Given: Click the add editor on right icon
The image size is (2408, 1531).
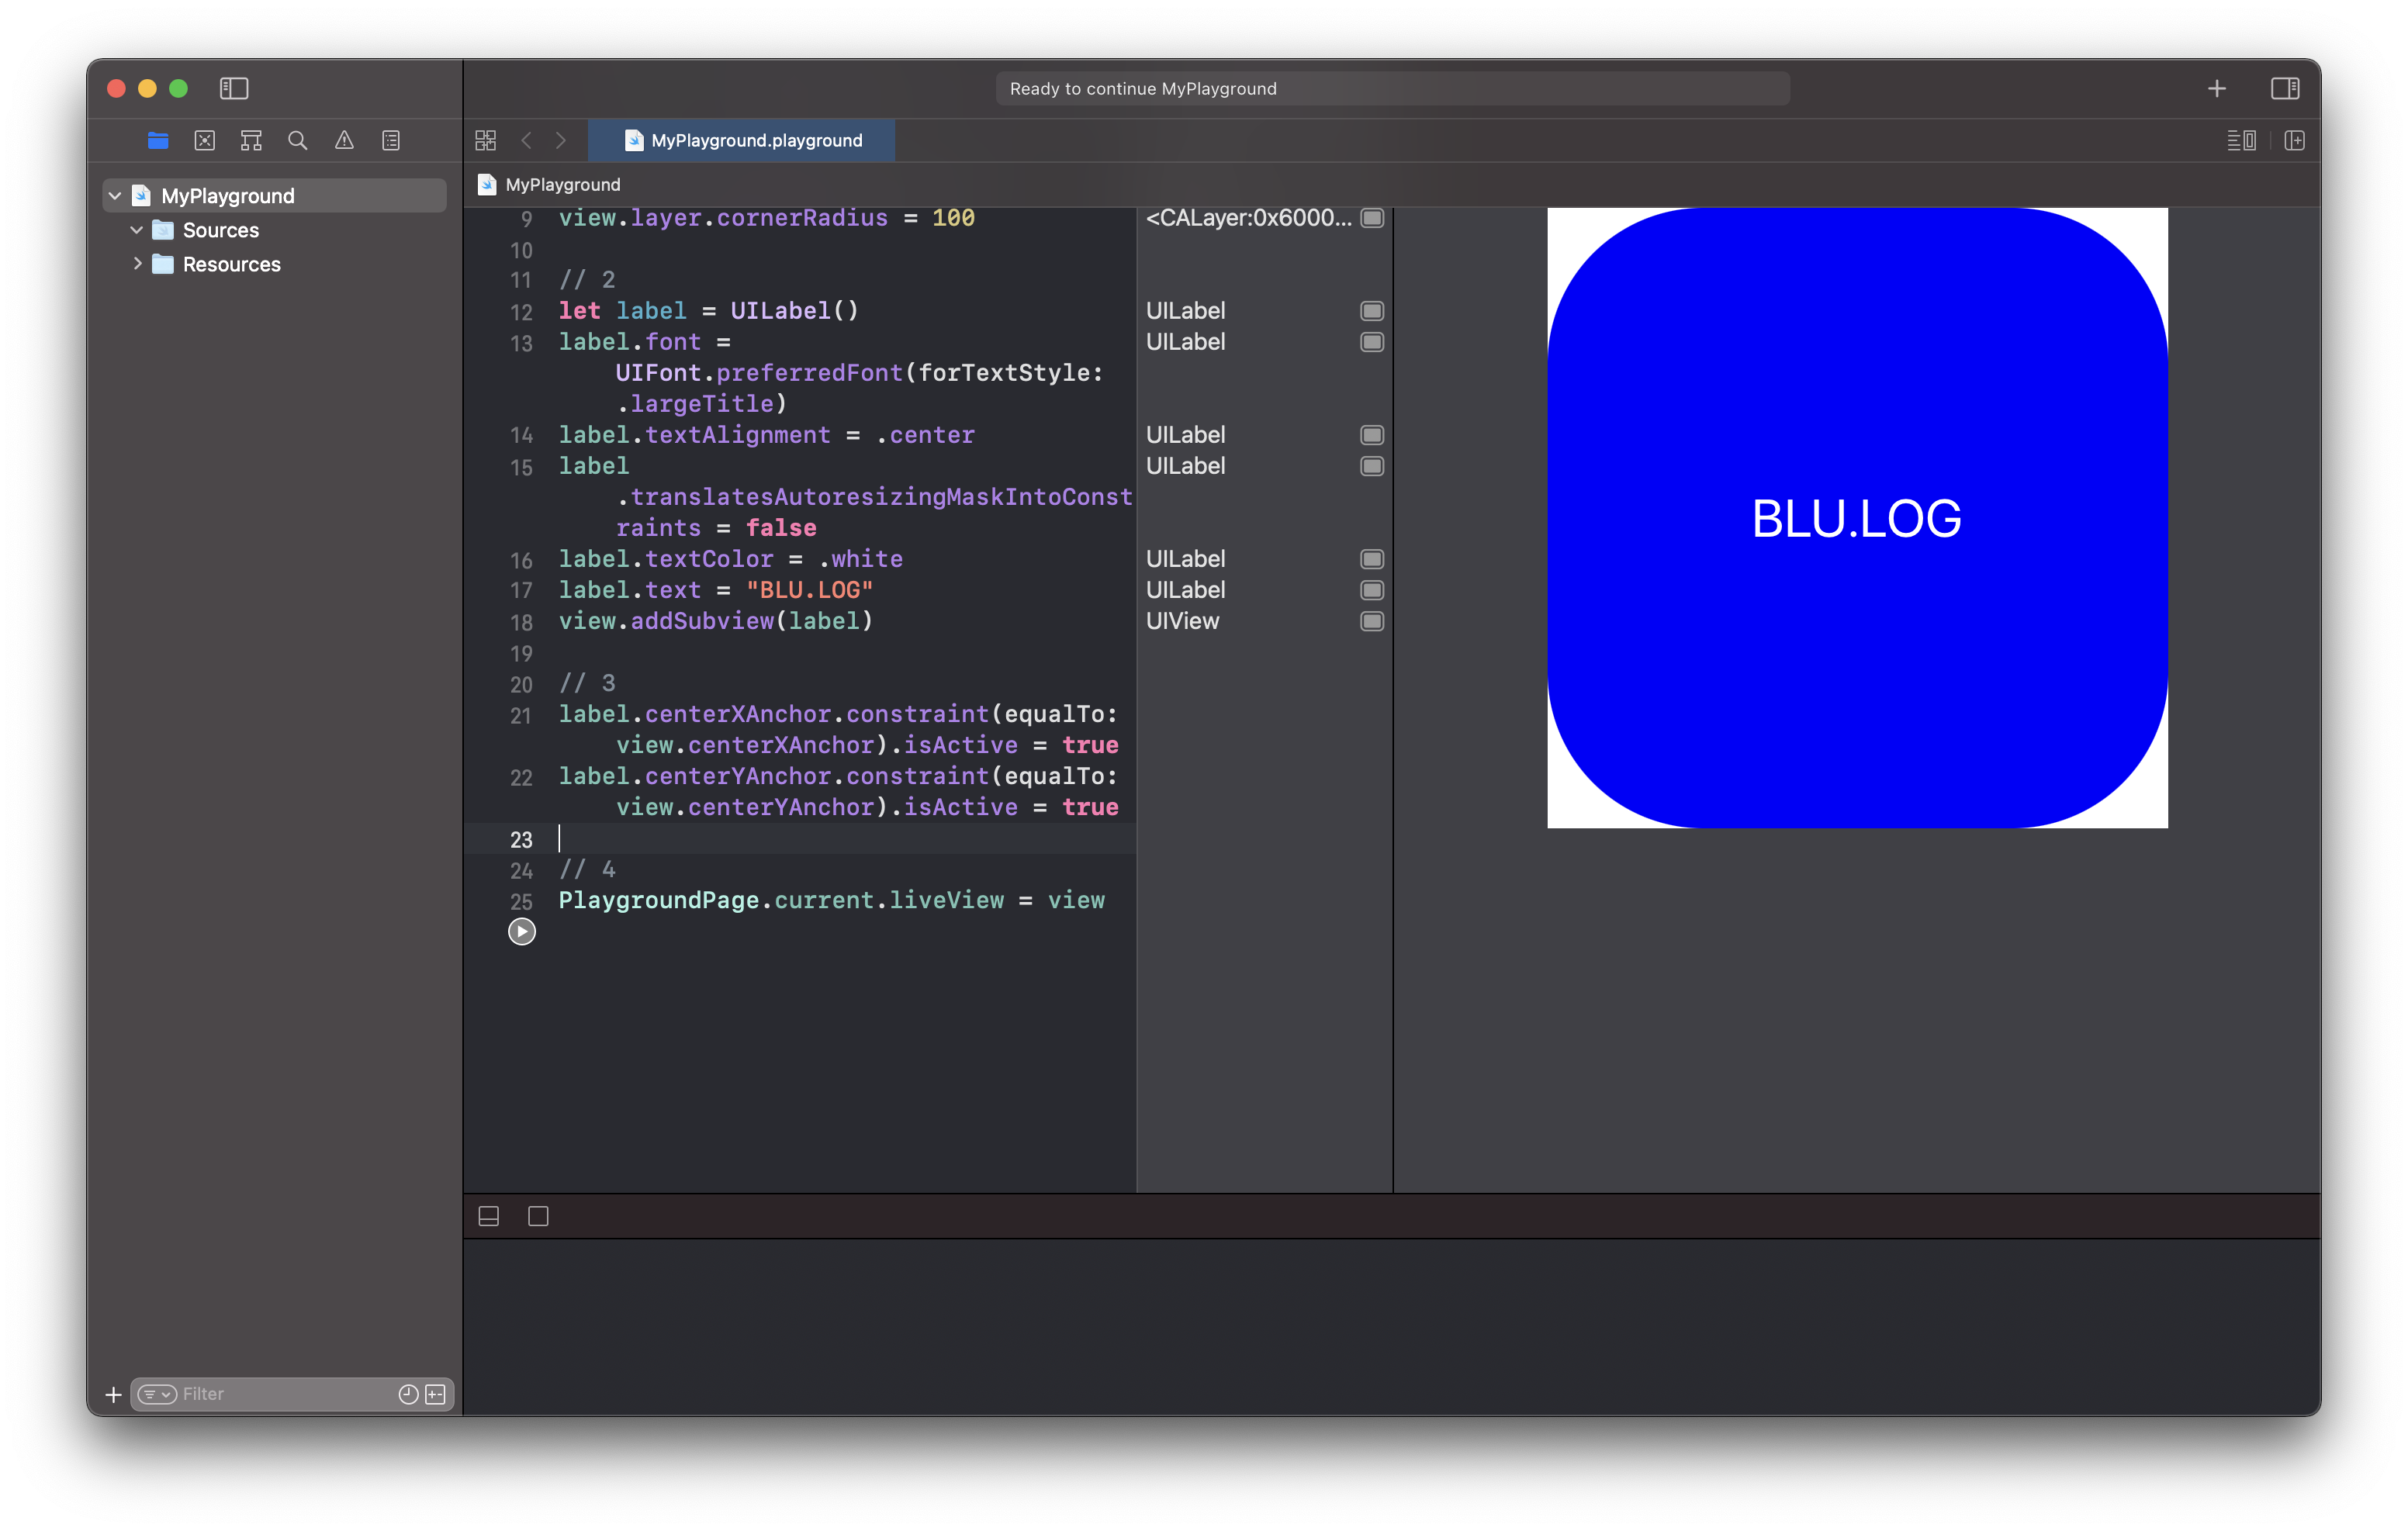Looking at the screenshot, I should [x=2294, y=140].
